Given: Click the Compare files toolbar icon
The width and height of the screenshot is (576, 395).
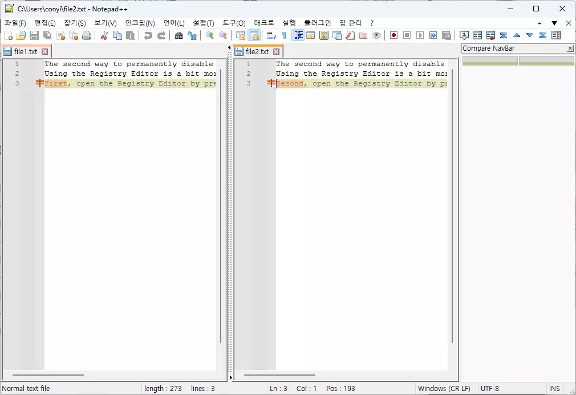Looking at the screenshot, I should [477, 35].
